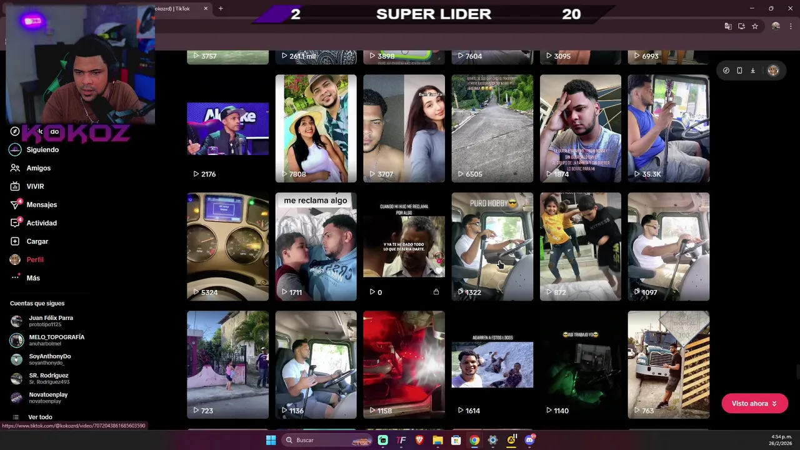Viewport: 800px width, 450px height.
Task: Open the 'me reclama algo' video
Action: 316,247
